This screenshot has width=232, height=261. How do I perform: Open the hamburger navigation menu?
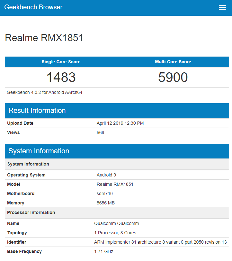click(x=222, y=8)
